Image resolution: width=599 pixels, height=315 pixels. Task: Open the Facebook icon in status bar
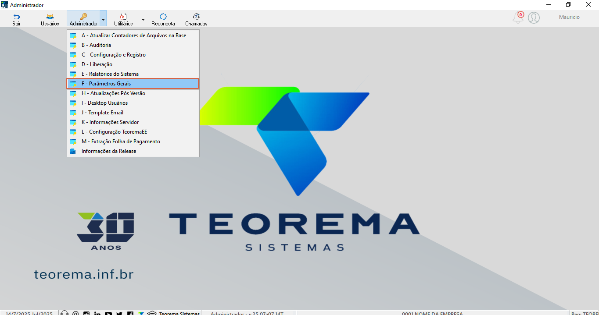130,313
